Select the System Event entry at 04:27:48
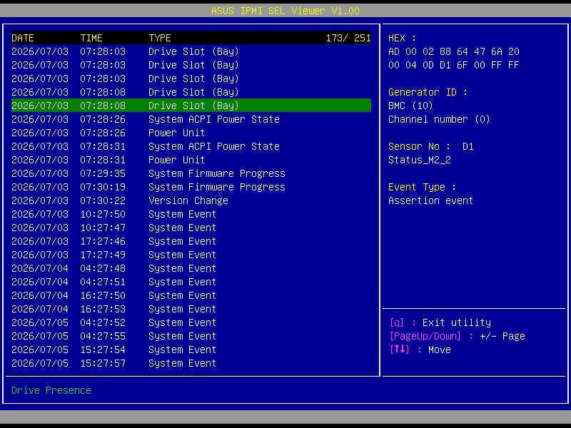The image size is (571, 428). [x=191, y=268]
